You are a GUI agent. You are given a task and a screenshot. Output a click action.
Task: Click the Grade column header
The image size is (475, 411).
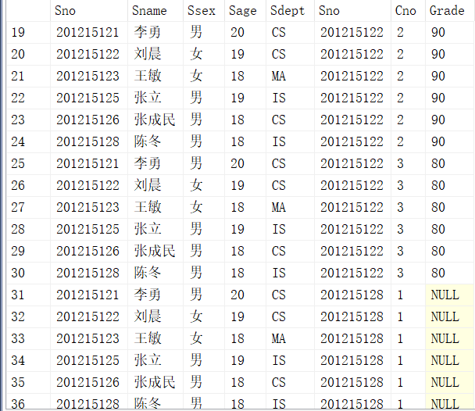(x=450, y=11)
